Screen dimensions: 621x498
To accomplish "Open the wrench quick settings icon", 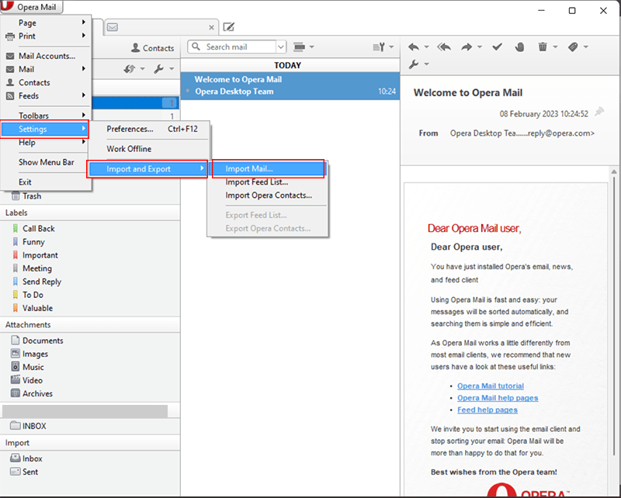I will pyautogui.click(x=416, y=64).
